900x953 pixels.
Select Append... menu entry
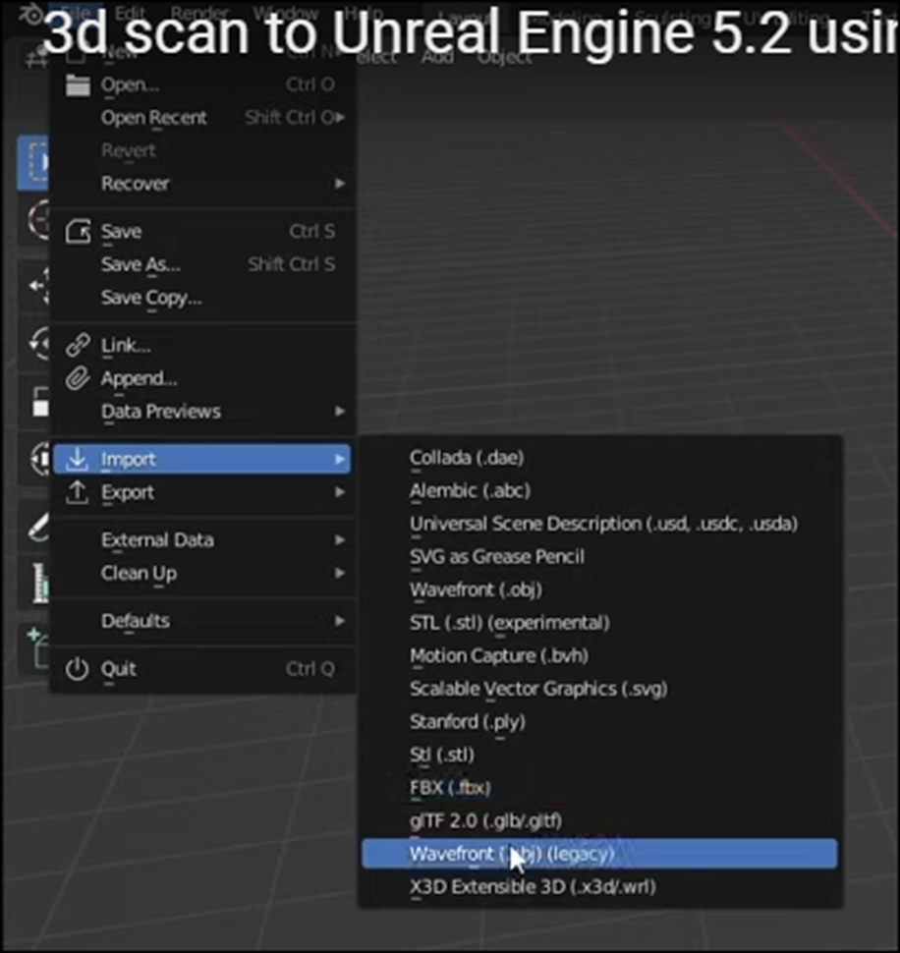tap(202, 378)
